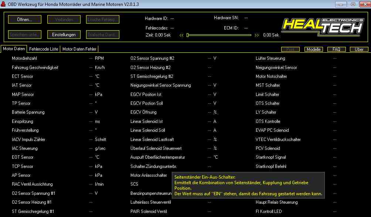Open the Modelle button

click(313, 49)
